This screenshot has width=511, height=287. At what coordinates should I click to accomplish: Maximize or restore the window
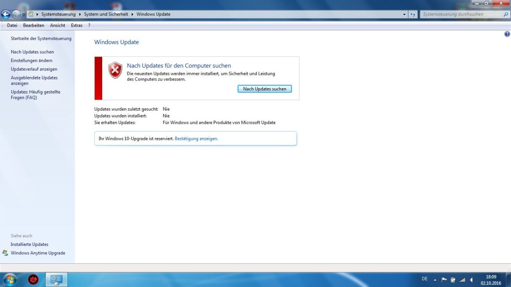(x=486, y=3)
